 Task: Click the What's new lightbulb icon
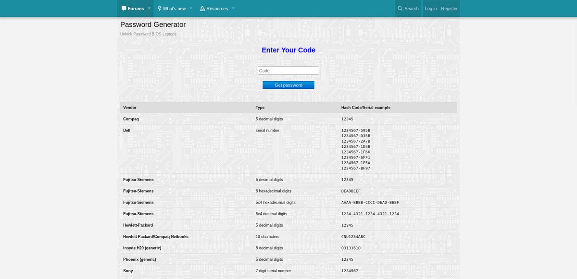159,8
